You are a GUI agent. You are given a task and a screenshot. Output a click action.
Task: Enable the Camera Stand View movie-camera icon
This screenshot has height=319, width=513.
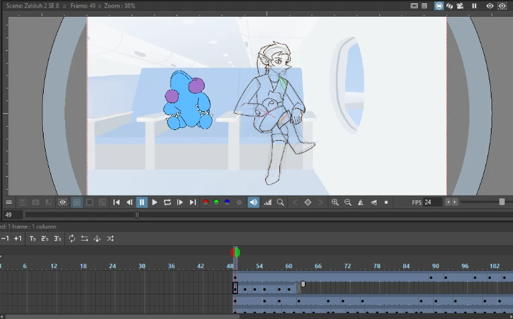[x=460, y=6]
